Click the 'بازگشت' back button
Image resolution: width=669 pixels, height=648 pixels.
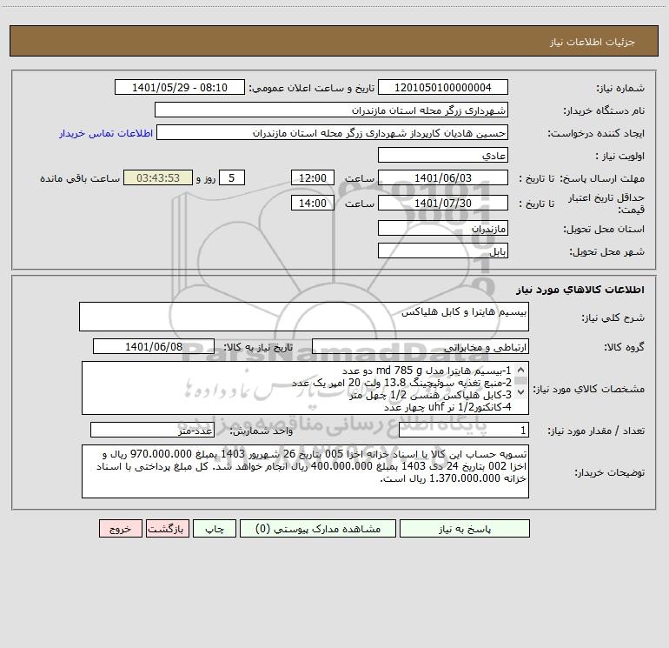coord(167,529)
